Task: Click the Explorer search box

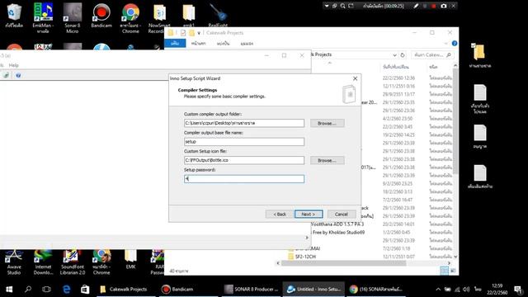Action: coord(432,55)
